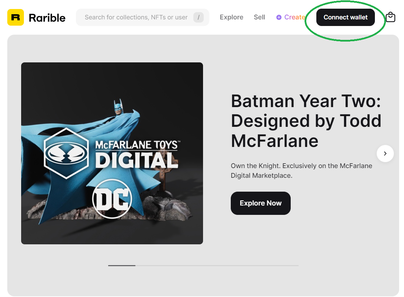This screenshot has width=404, height=297.
Task: Click the Explore Now button
Action: (x=261, y=203)
